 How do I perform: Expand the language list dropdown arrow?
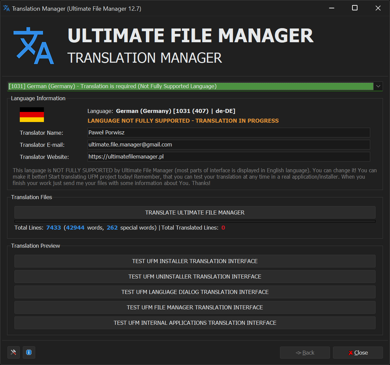378,86
